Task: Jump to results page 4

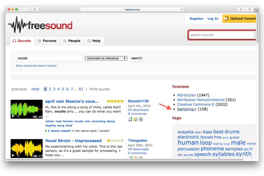Action: (59, 89)
